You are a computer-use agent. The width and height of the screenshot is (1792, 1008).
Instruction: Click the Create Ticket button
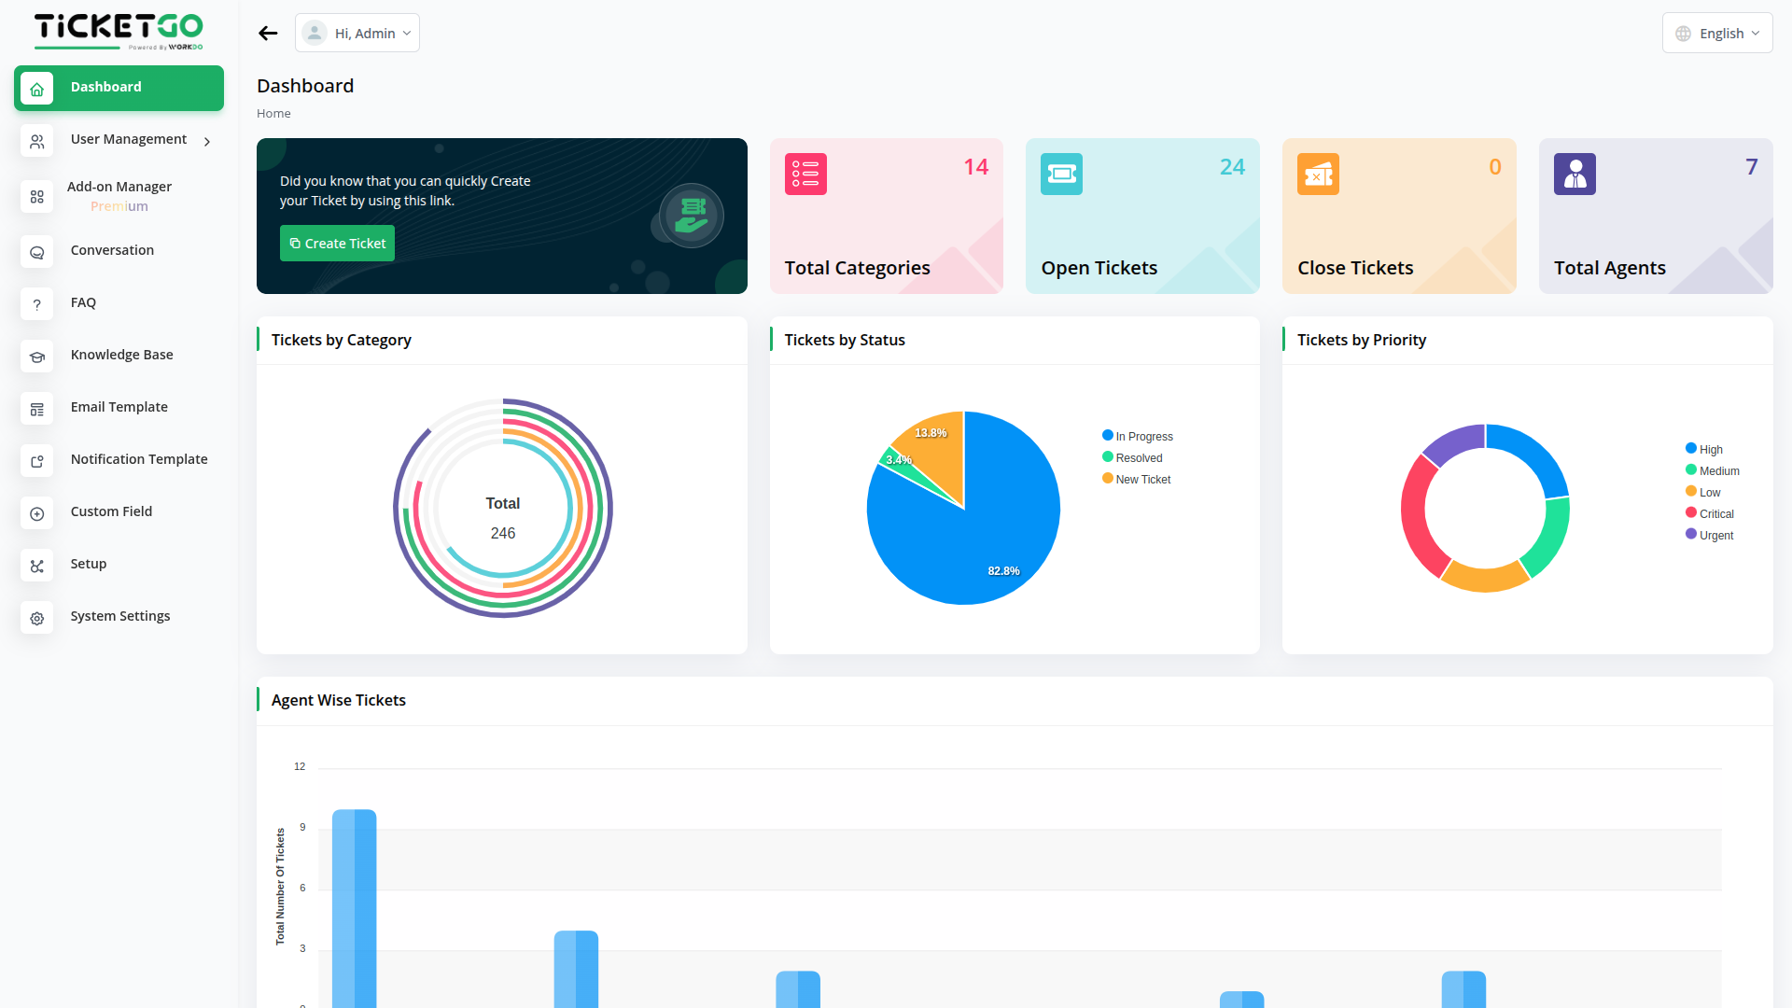point(337,244)
